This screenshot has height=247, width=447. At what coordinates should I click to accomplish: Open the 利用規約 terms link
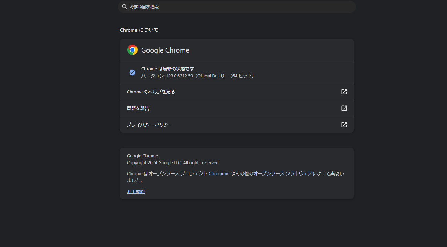coord(136,192)
